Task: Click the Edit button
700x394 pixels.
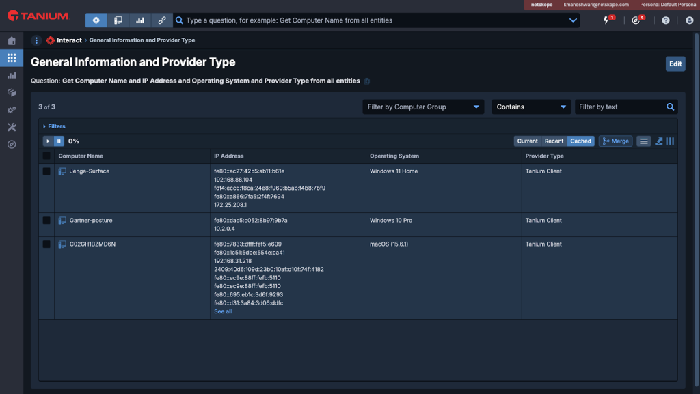Action: pos(675,64)
